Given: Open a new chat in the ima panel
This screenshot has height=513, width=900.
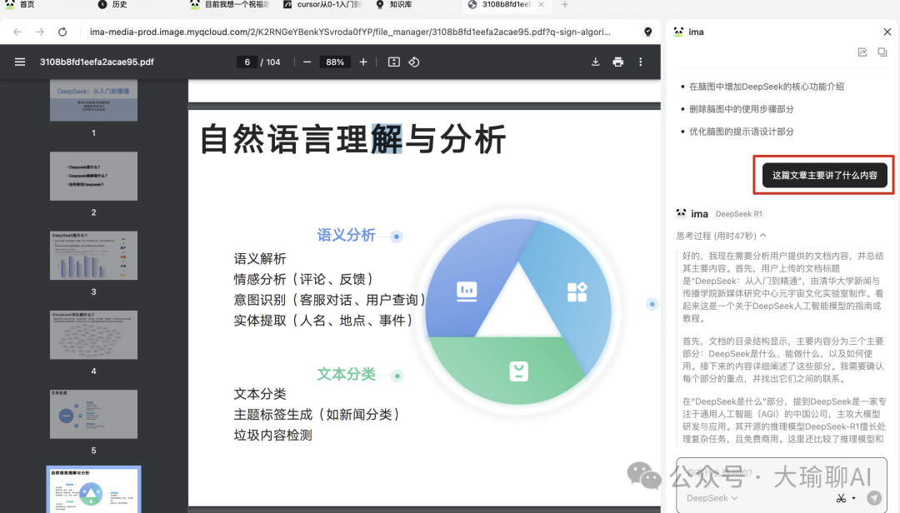Looking at the screenshot, I should coord(862,52).
